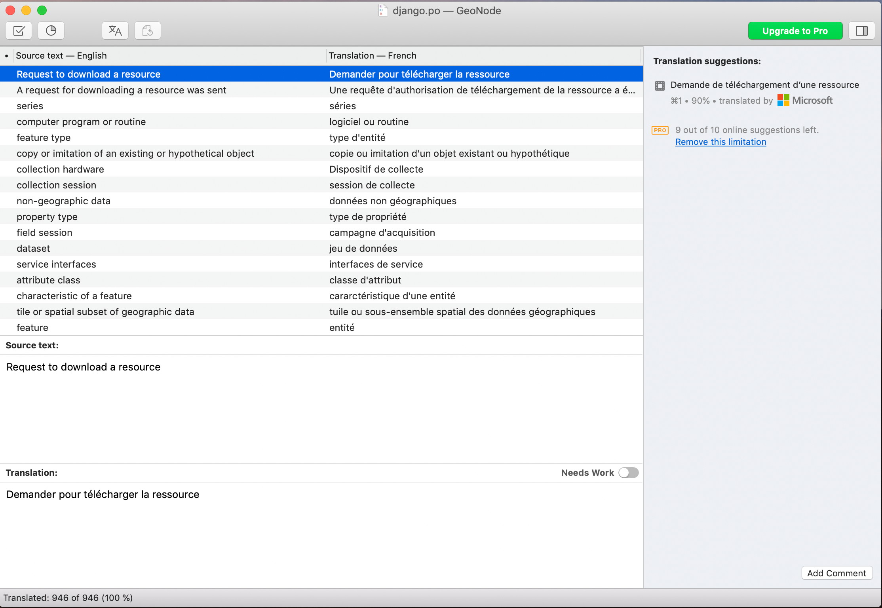Sort by Translation — French column
Viewport: 882px width, 608px height.
(x=483, y=55)
